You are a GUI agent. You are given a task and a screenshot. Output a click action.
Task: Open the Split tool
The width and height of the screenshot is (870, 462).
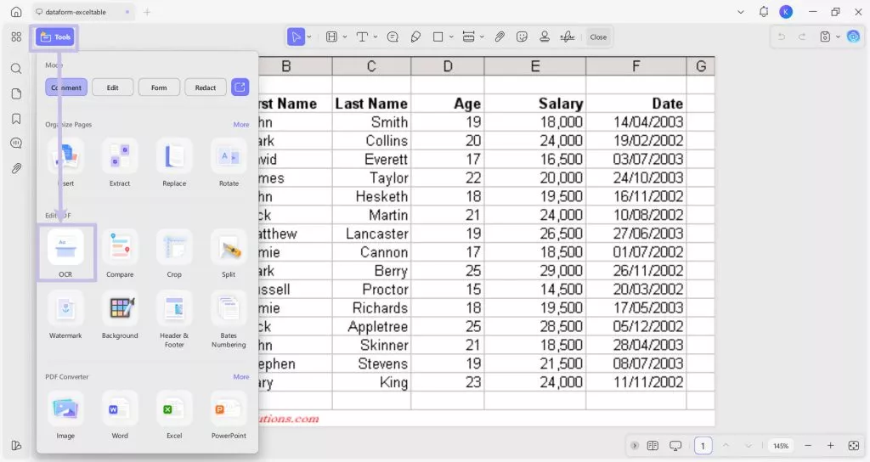click(x=229, y=253)
